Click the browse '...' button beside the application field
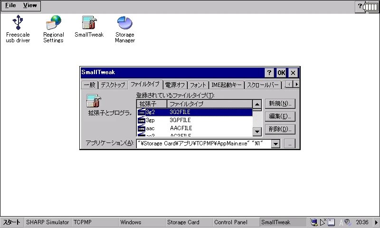This screenshot has height=228, width=380. click(290, 143)
